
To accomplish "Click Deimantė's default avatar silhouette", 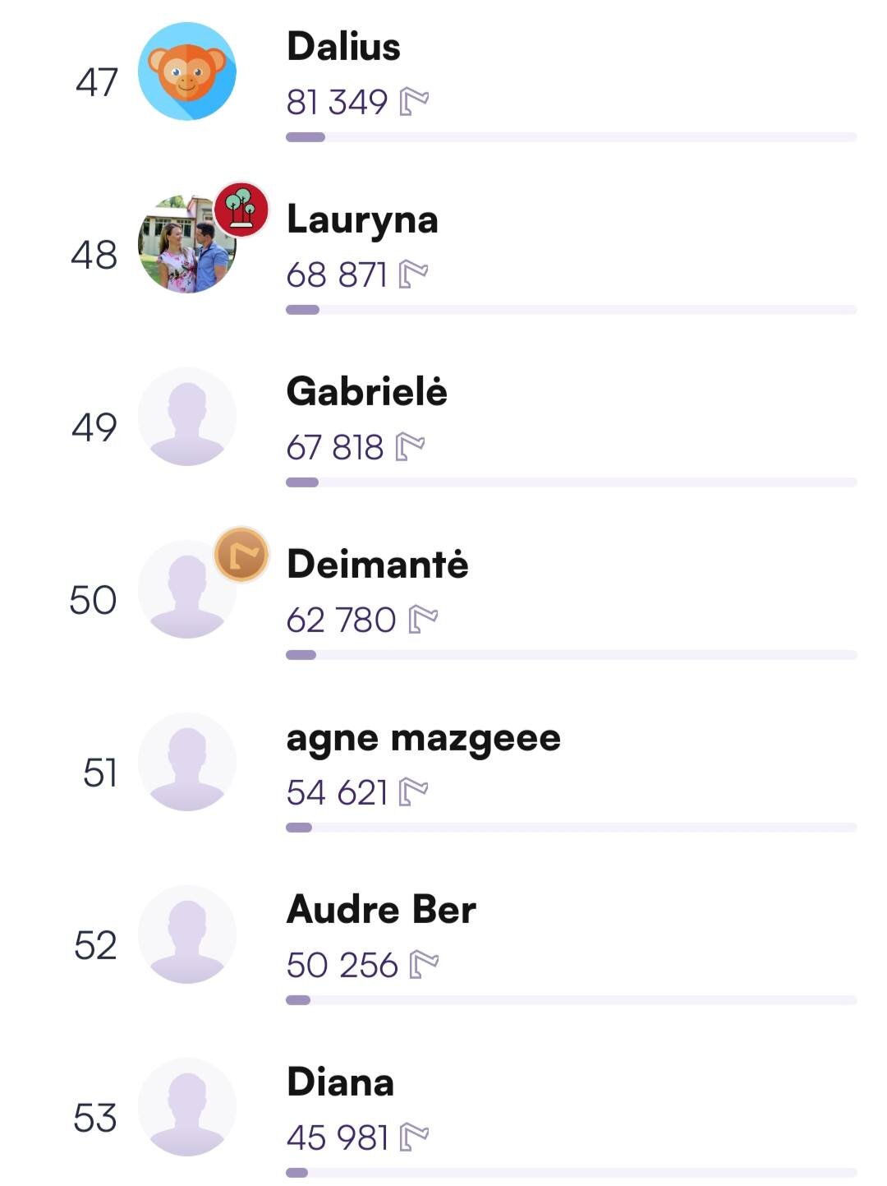I will [x=182, y=593].
